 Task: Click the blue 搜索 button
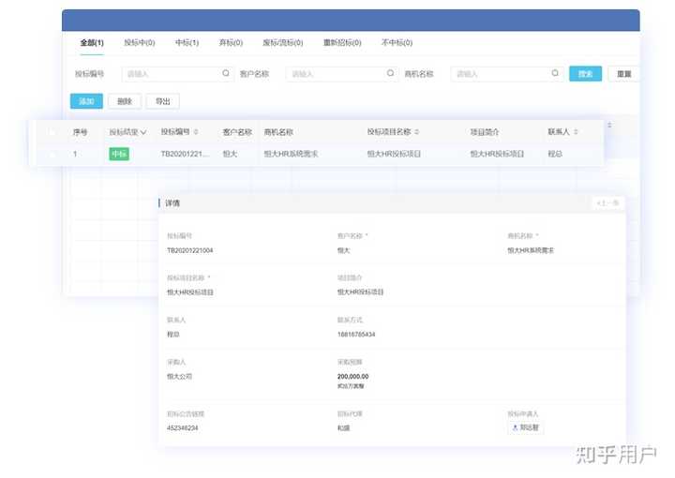click(585, 74)
